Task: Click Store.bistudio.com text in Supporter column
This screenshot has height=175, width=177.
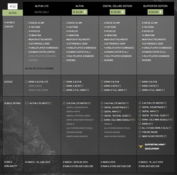Action: [149, 166]
